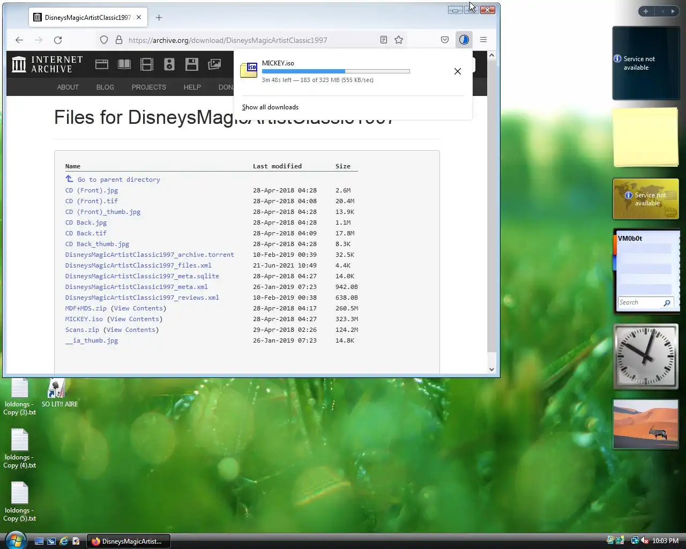The height and width of the screenshot is (549, 686).
Task: Open __ia_thumb.jpg link
Action: click(x=92, y=340)
